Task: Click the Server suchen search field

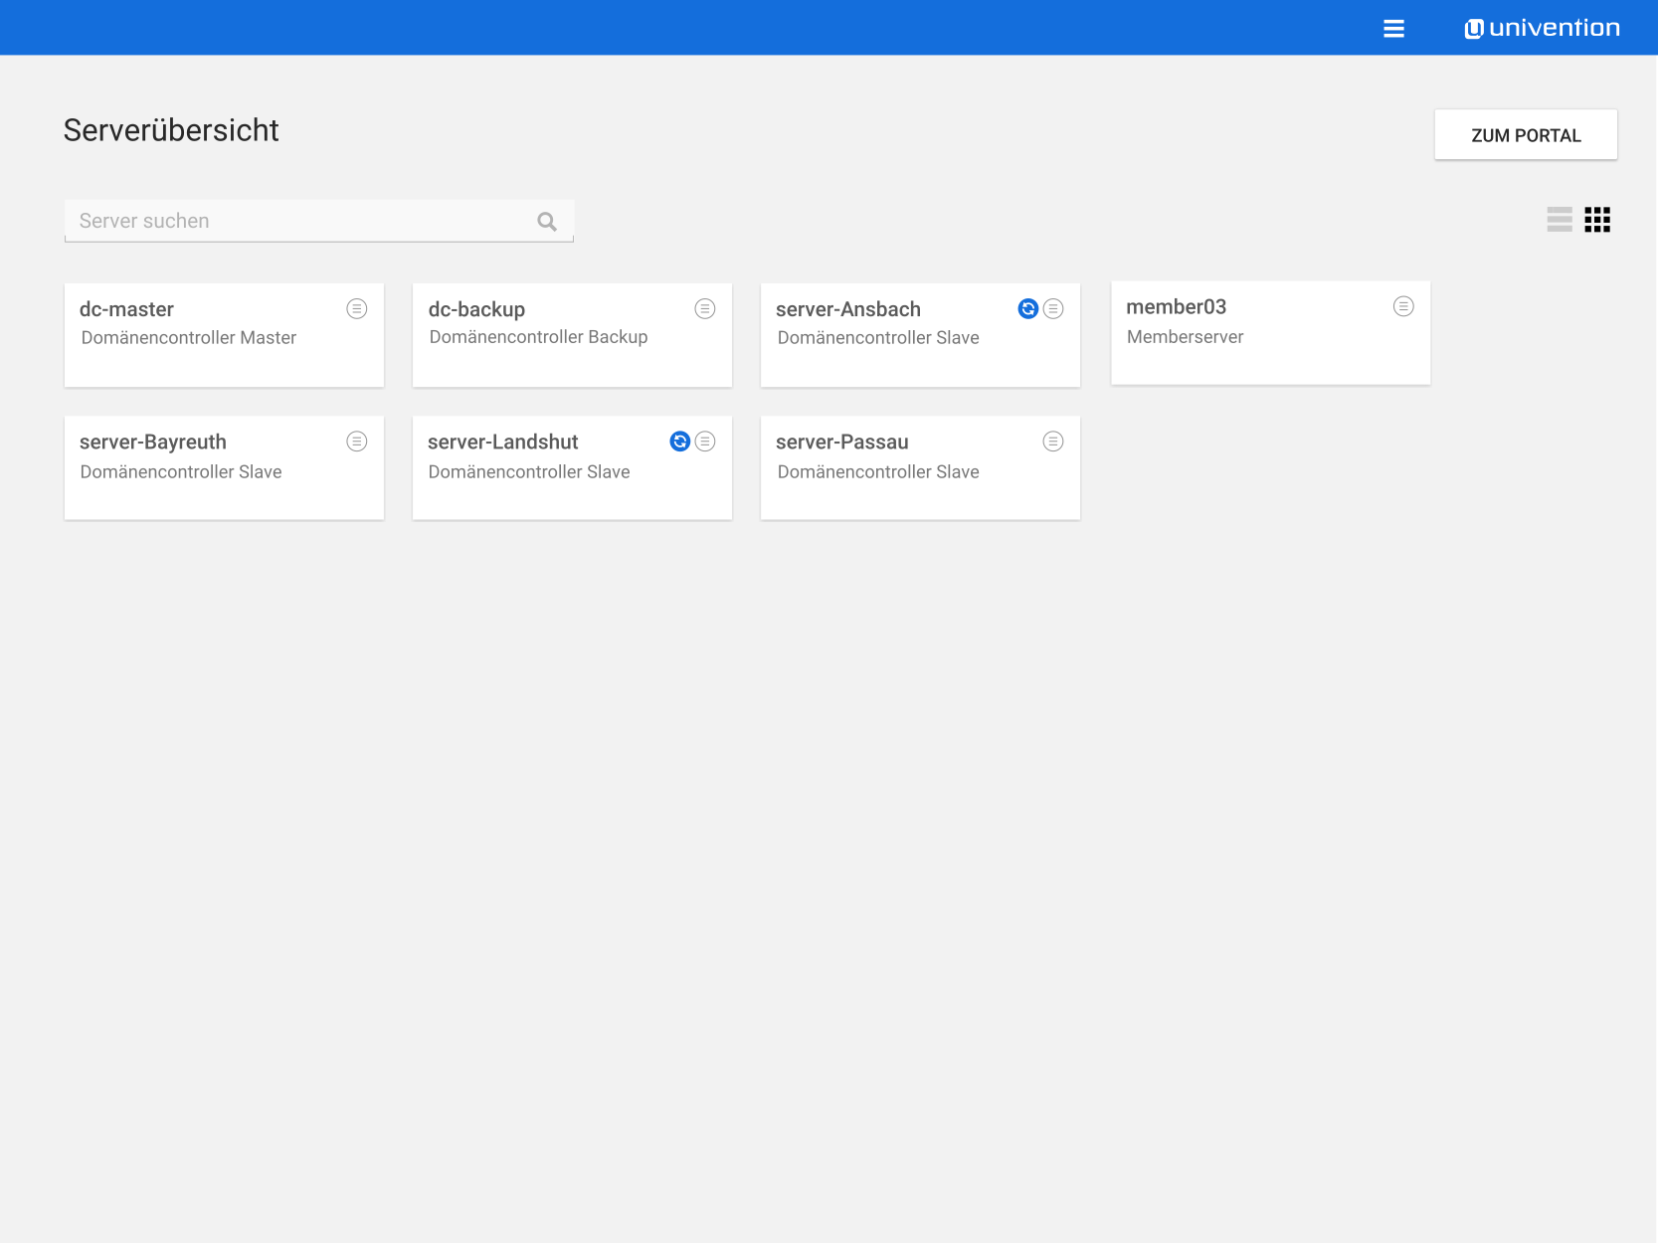Action: click(298, 221)
